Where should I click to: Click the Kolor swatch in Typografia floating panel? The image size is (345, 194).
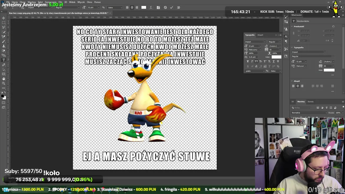coord(276,57)
